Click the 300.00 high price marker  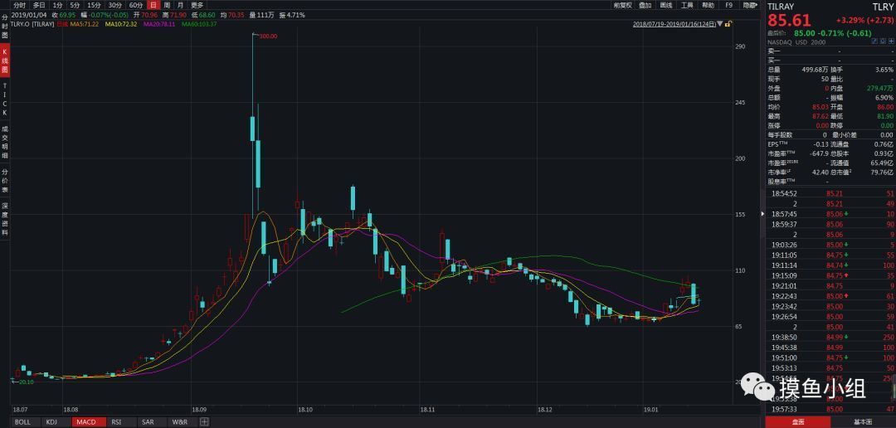pos(269,36)
